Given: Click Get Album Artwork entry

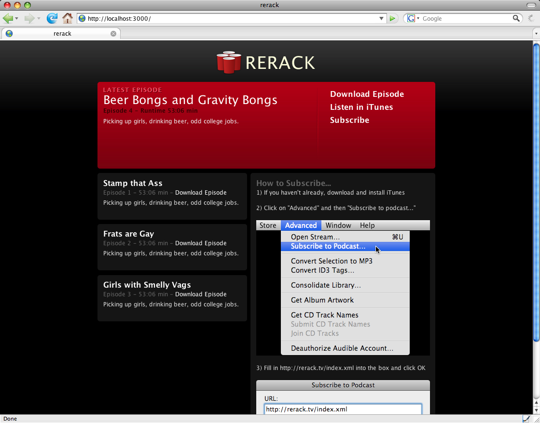Looking at the screenshot, I should point(345,300).
